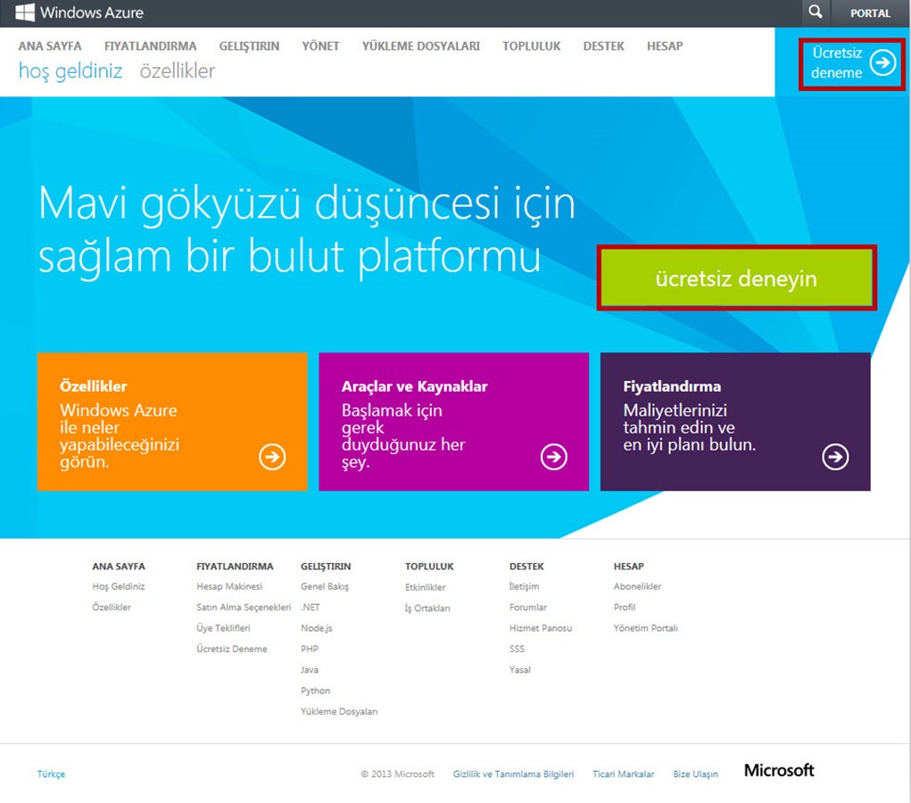Switch to the hoş geldiniz sub-tab

click(x=70, y=70)
